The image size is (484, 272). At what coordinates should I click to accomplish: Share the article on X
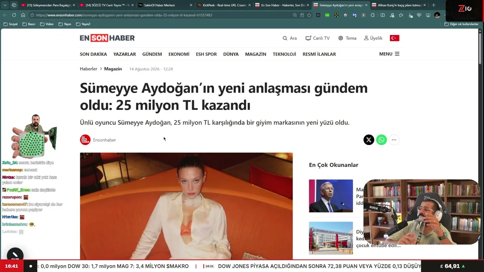tap(369, 140)
